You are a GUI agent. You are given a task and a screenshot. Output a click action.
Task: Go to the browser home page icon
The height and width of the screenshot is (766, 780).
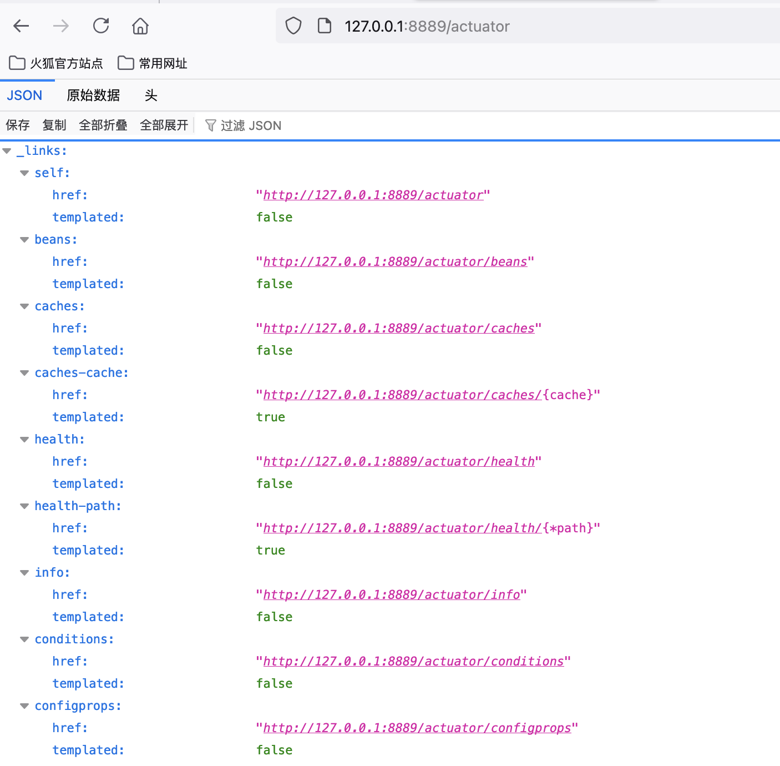[140, 26]
